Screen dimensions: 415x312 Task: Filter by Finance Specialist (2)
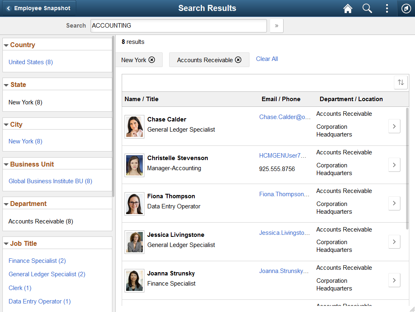(x=37, y=261)
